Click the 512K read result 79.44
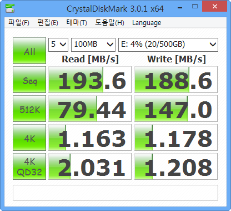The image size is (231, 211). coord(90,109)
